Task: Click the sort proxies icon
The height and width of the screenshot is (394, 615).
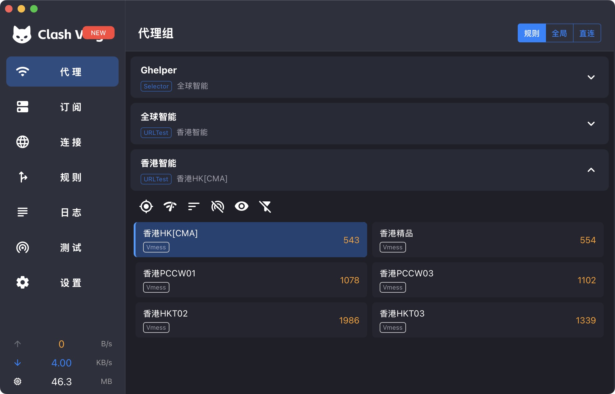Action: pyautogui.click(x=194, y=206)
